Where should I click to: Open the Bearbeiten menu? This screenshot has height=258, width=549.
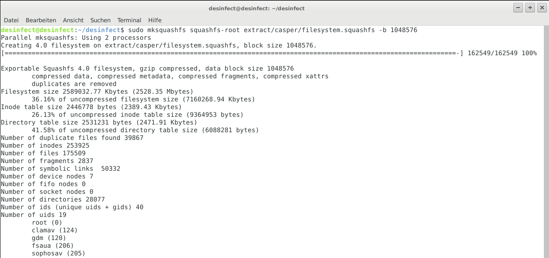tap(41, 20)
